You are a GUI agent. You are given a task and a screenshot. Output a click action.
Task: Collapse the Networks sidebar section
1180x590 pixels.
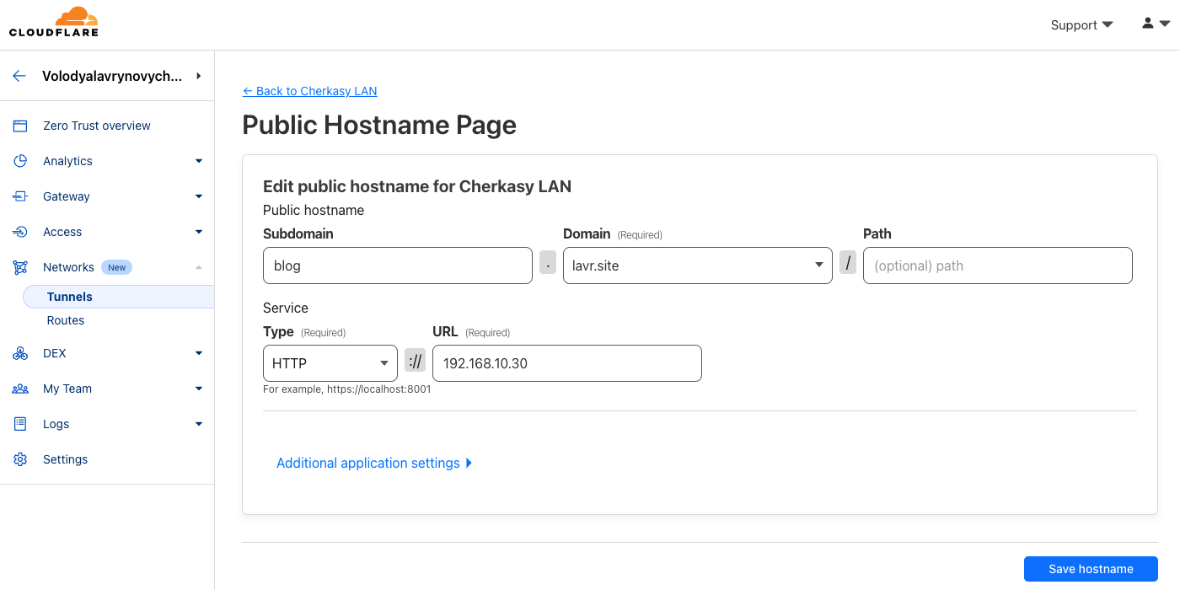pyautogui.click(x=199, y=267)
